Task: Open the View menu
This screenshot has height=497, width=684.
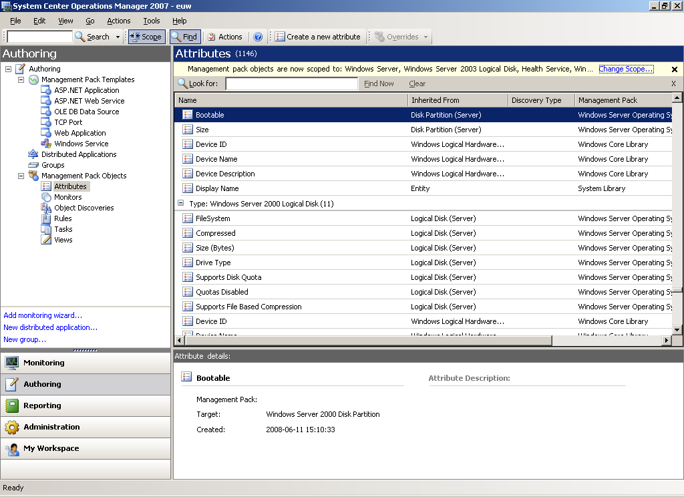Action: pyautogui.click(x=65, y=21)
